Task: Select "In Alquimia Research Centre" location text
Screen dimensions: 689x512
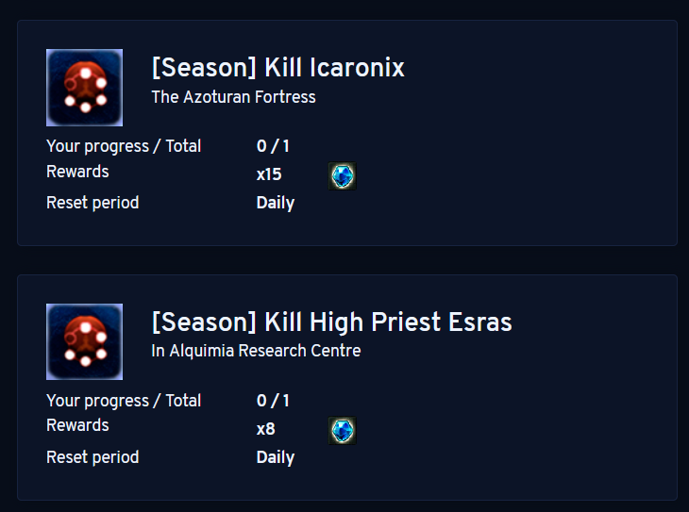Action: coord(256,351)
